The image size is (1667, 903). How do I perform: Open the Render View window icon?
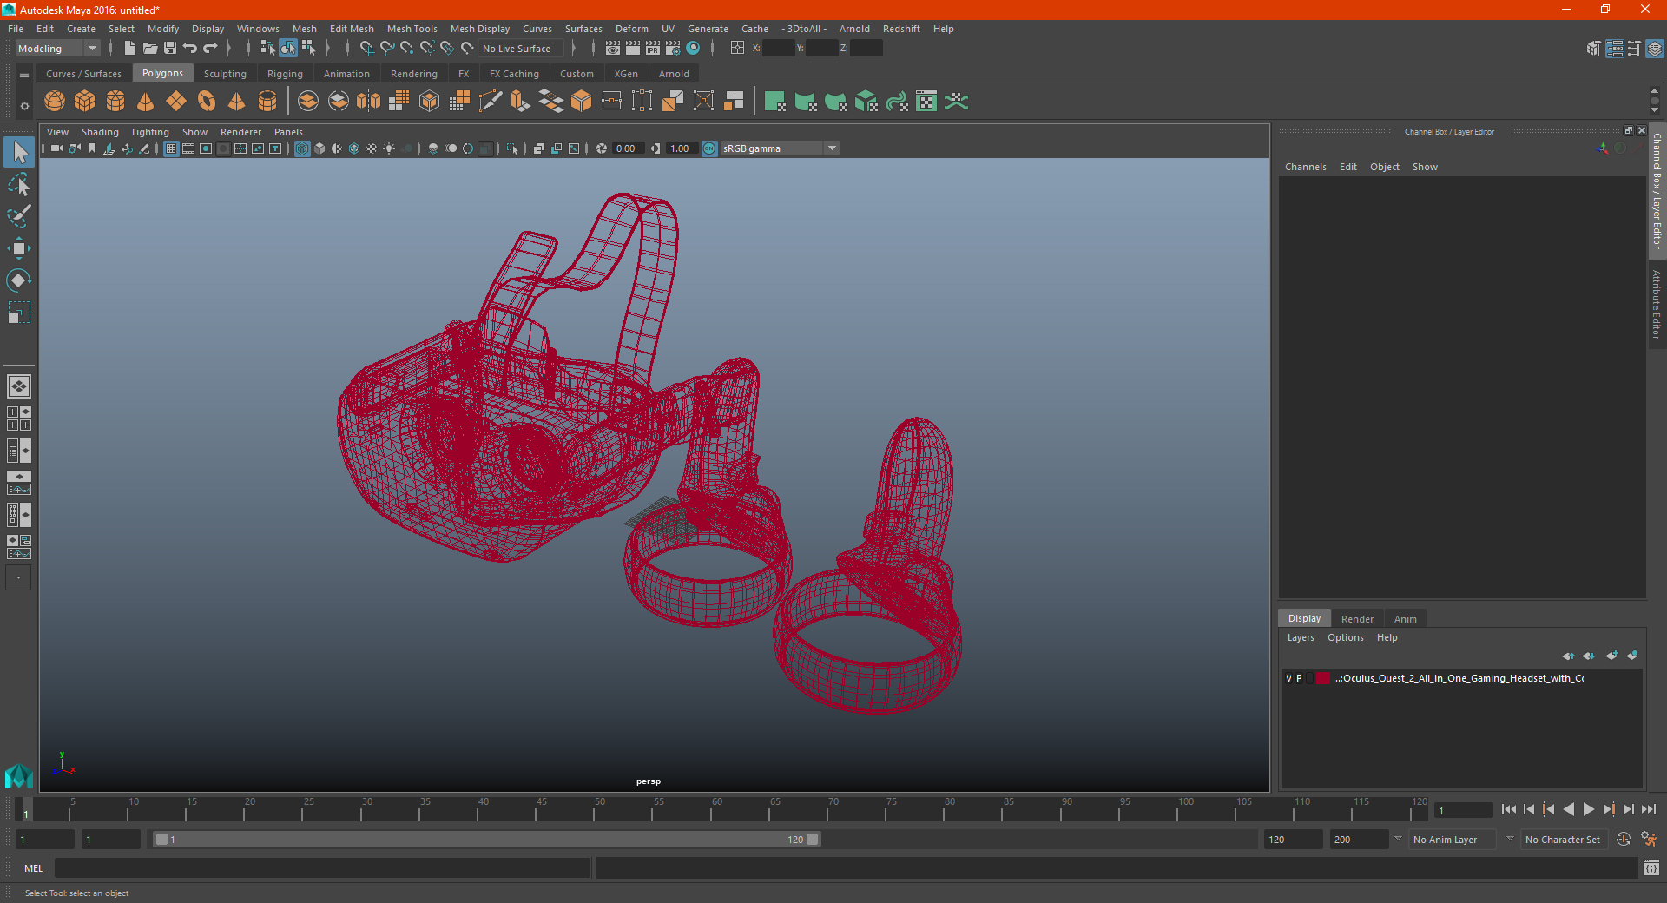(x=613, y=49)
